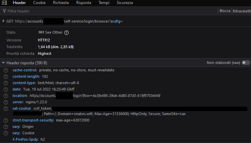251x143 pixels.
Task: Click the Blocca button
Action: coord(225,11)
